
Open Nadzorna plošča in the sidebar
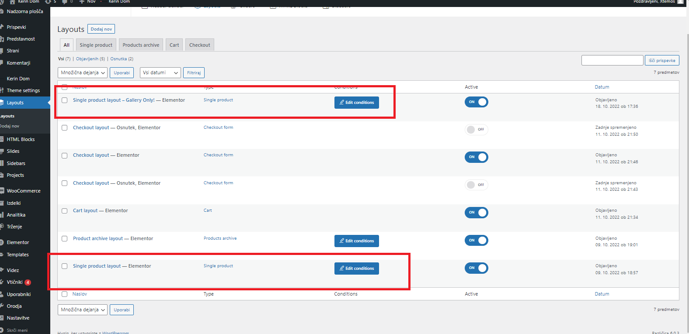[x=25, y=11]
